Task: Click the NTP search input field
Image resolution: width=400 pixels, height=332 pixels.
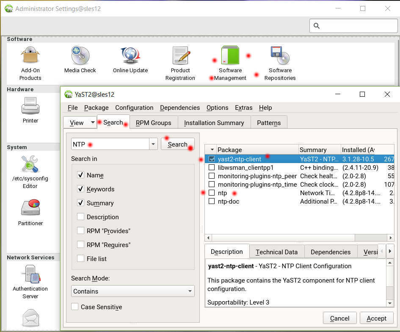Action: pyautogui.click(x=110, y=144)
